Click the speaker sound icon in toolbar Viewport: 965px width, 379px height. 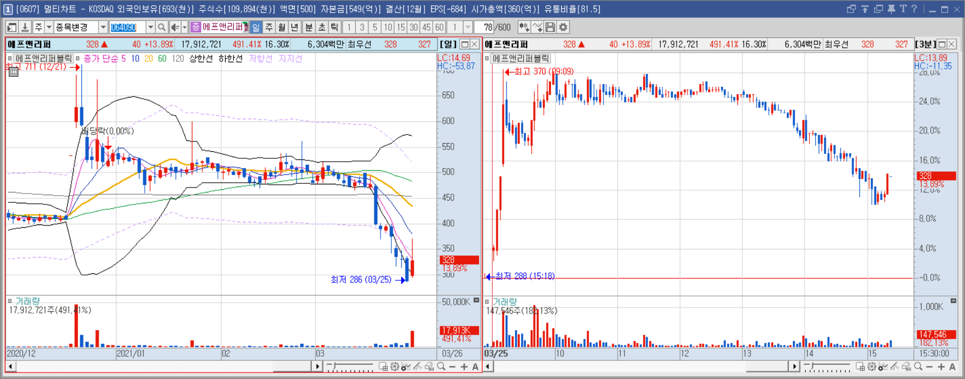pos(175,27)
